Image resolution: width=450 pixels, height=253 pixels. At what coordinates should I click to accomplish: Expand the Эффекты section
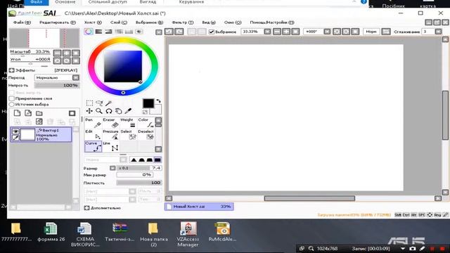pos(11,70)
